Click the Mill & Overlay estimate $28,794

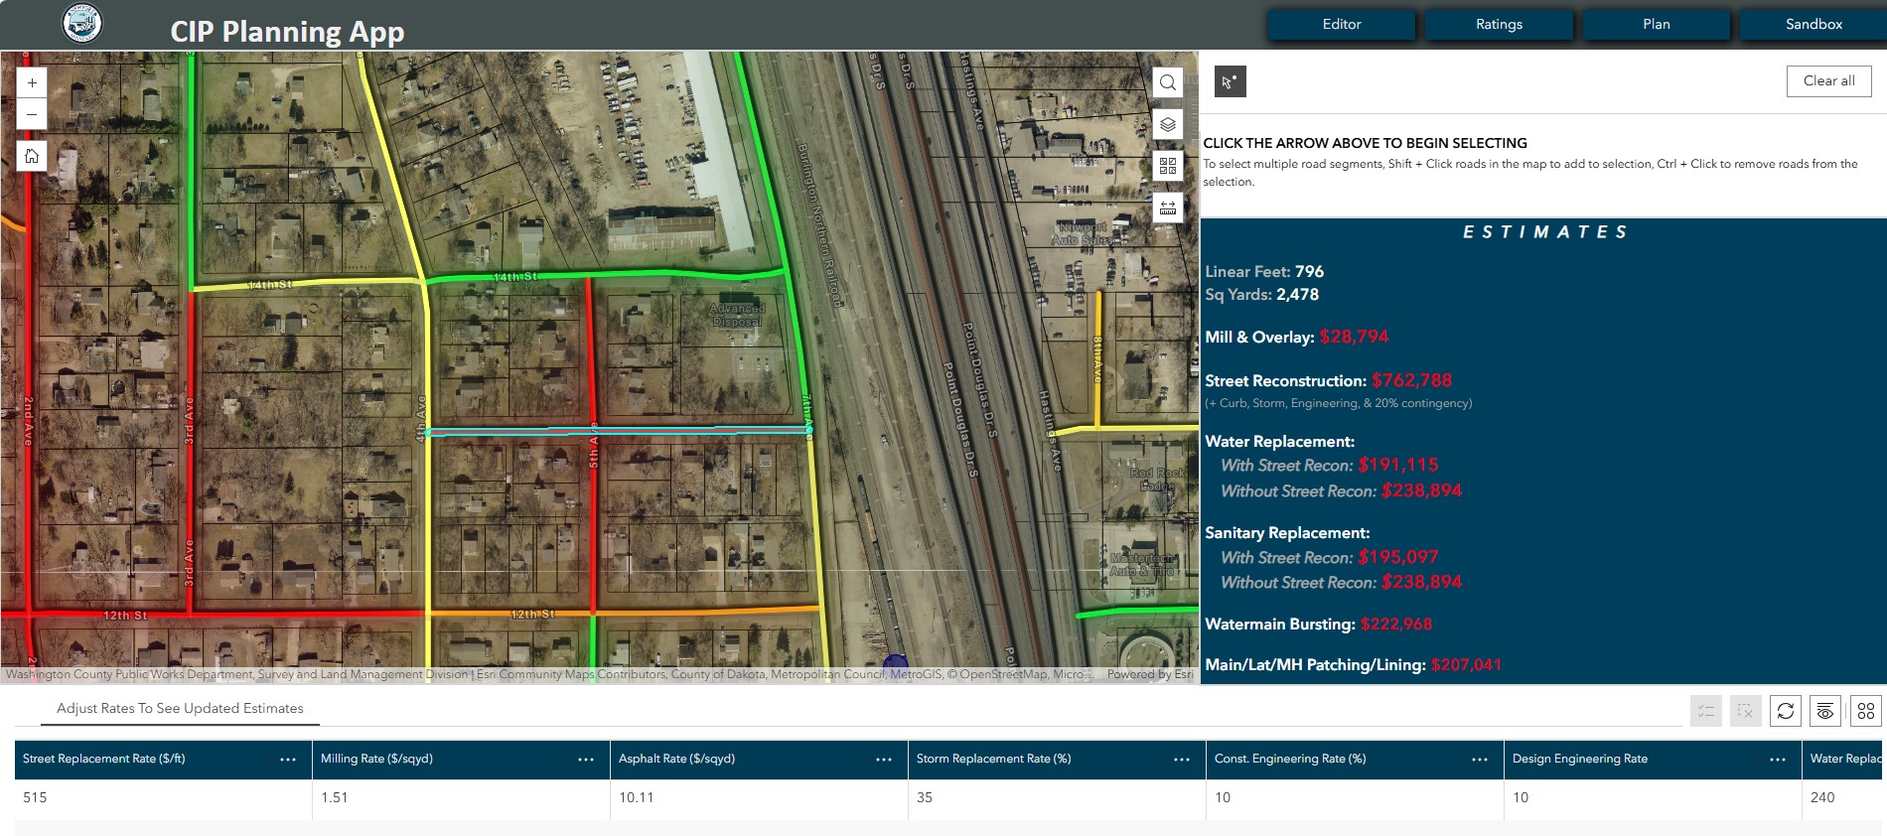1354,337
